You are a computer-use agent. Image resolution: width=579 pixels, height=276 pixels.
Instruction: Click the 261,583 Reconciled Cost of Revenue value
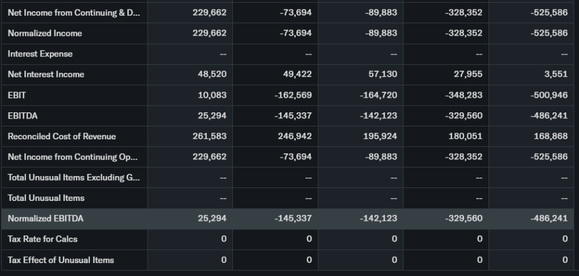point(209,136)
